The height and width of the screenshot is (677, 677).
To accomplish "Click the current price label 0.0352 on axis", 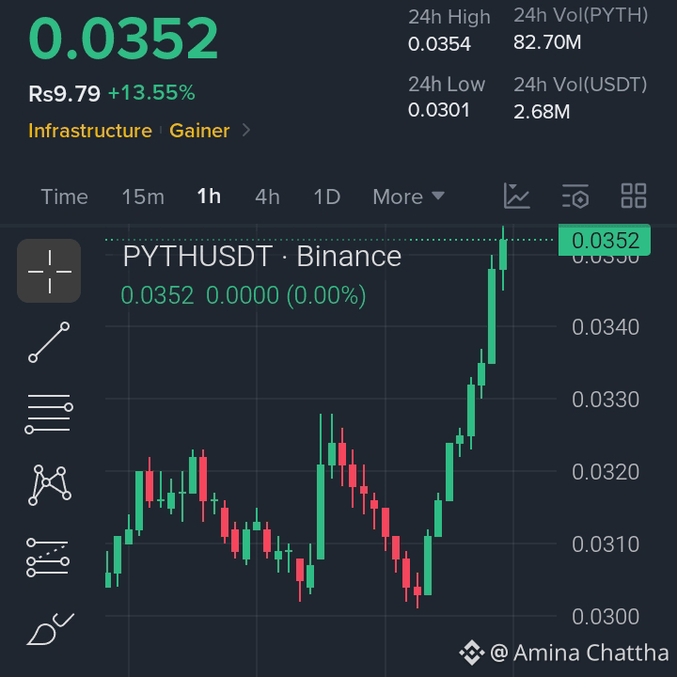I will [x=605, y=240].
